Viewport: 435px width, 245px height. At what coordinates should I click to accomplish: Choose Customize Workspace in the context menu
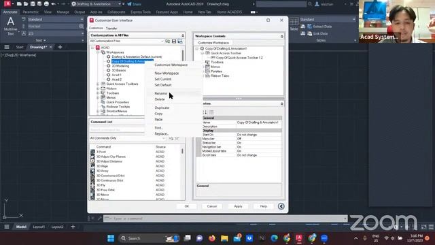click(x=171, y=65)
